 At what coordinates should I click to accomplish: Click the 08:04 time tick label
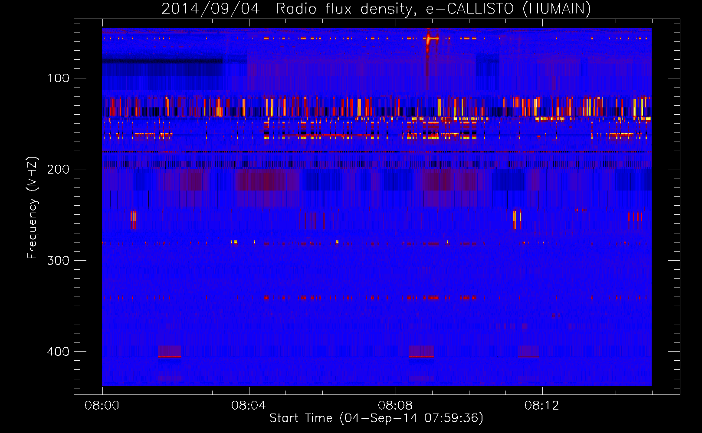(249, 406)
